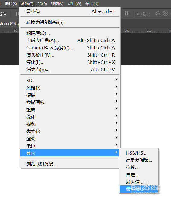Open the 选择(S) menu

point(11,4)
